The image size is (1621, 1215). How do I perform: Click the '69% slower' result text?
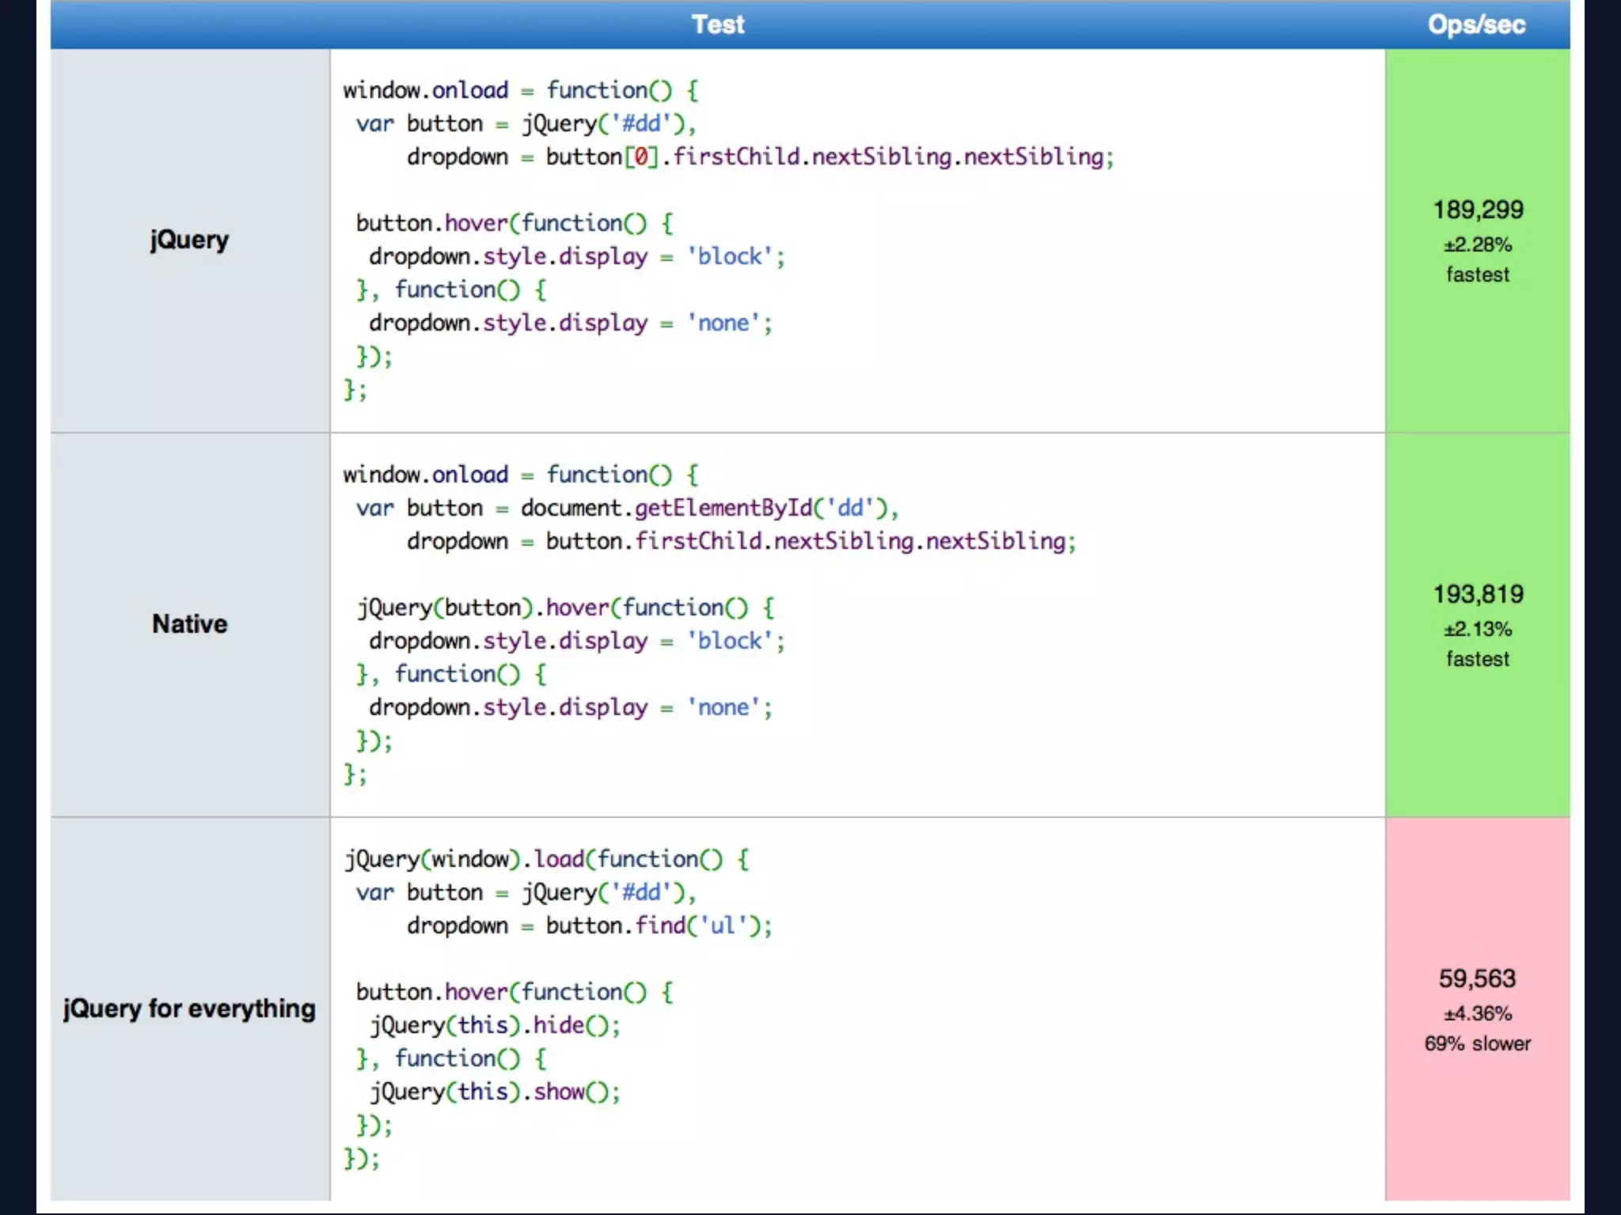pos(1478,1043)
